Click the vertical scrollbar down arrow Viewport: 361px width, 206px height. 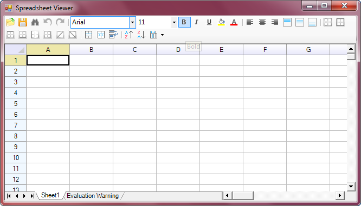(x=351, y=187)
